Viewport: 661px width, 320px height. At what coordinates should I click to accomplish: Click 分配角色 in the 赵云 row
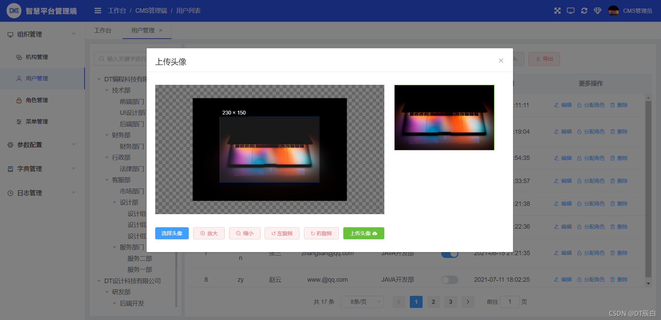coord(591,279)
